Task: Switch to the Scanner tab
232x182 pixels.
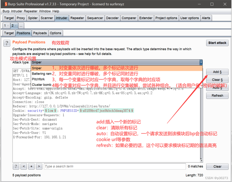Action: point(47,18)
